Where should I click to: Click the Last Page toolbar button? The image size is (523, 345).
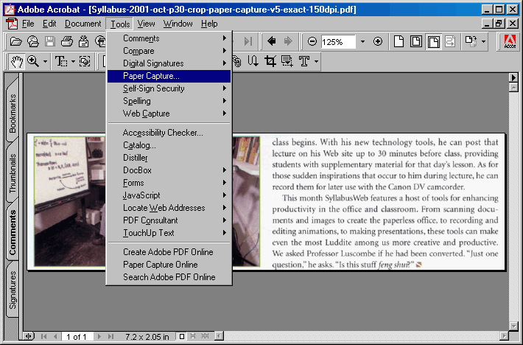pyautogui.click(x=248, y=41)
